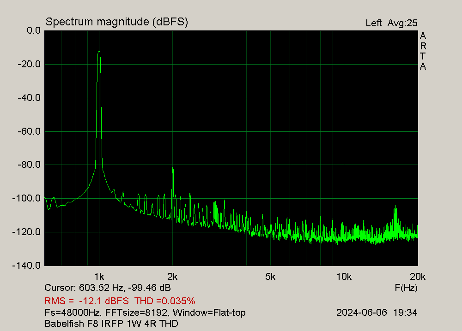Click the -40.0 y-axis label
The height and width of the screenshot is (331, 462).
29,98
